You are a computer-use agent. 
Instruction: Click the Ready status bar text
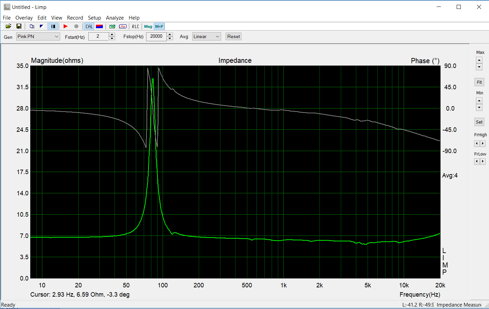tap(8, 305)
